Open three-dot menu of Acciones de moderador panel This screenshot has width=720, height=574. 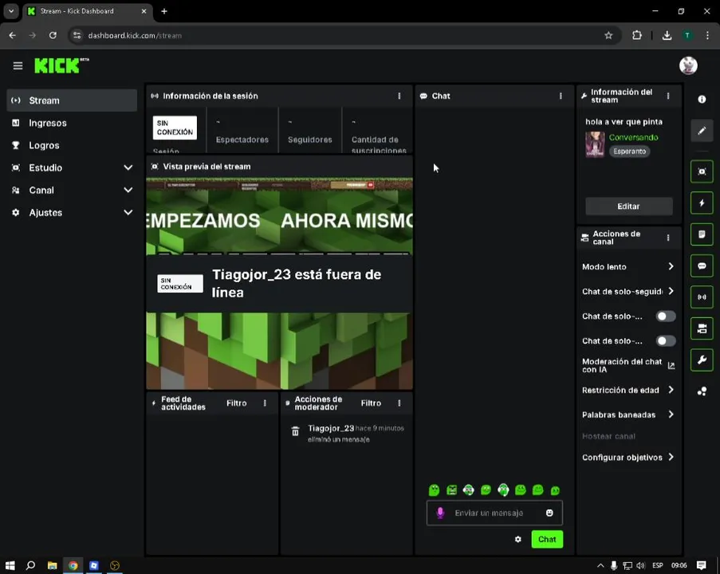pos(399,403)
